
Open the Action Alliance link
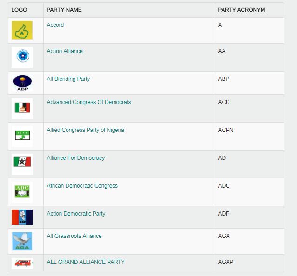pyautogui.click(x=65, y=51)
